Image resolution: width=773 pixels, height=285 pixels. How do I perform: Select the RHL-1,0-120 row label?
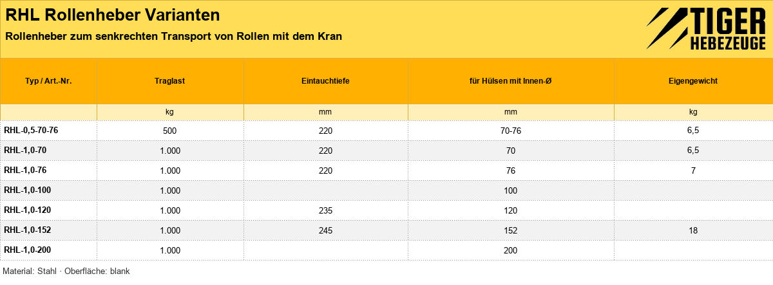point(28,210)
